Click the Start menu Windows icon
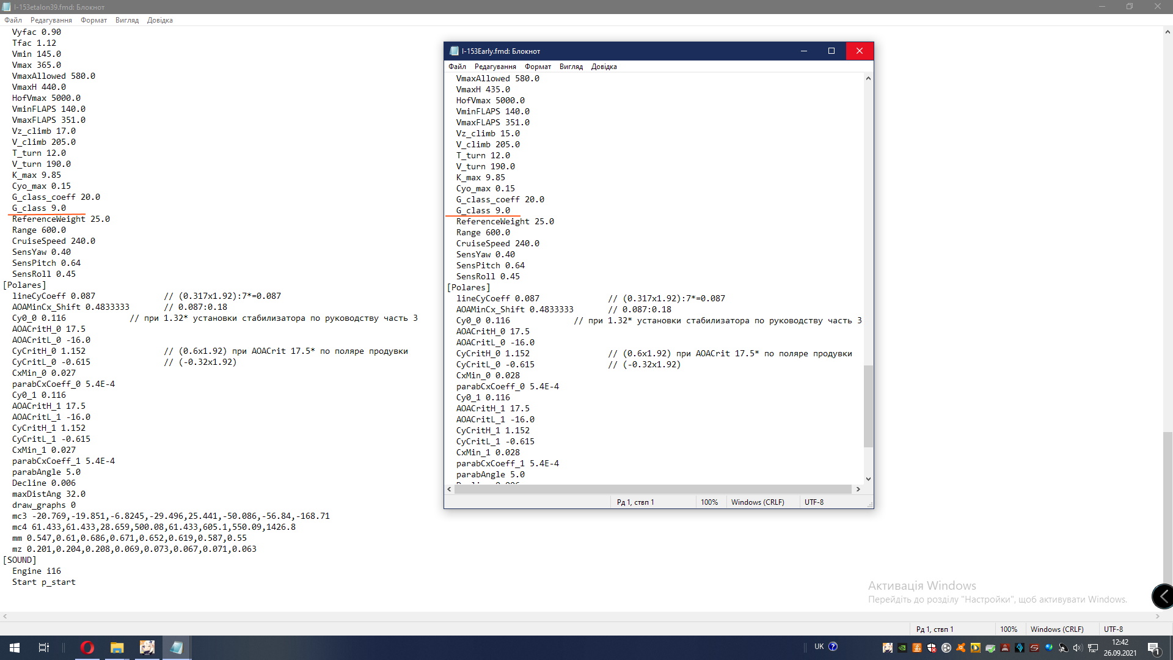Screen dimensions: 1173x660 (14, 648)
